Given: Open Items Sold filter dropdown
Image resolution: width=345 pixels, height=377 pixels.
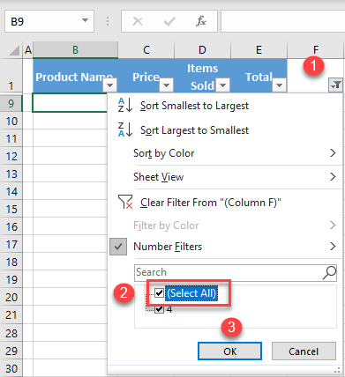Looking at the screenshot, I should coord(222,85).
